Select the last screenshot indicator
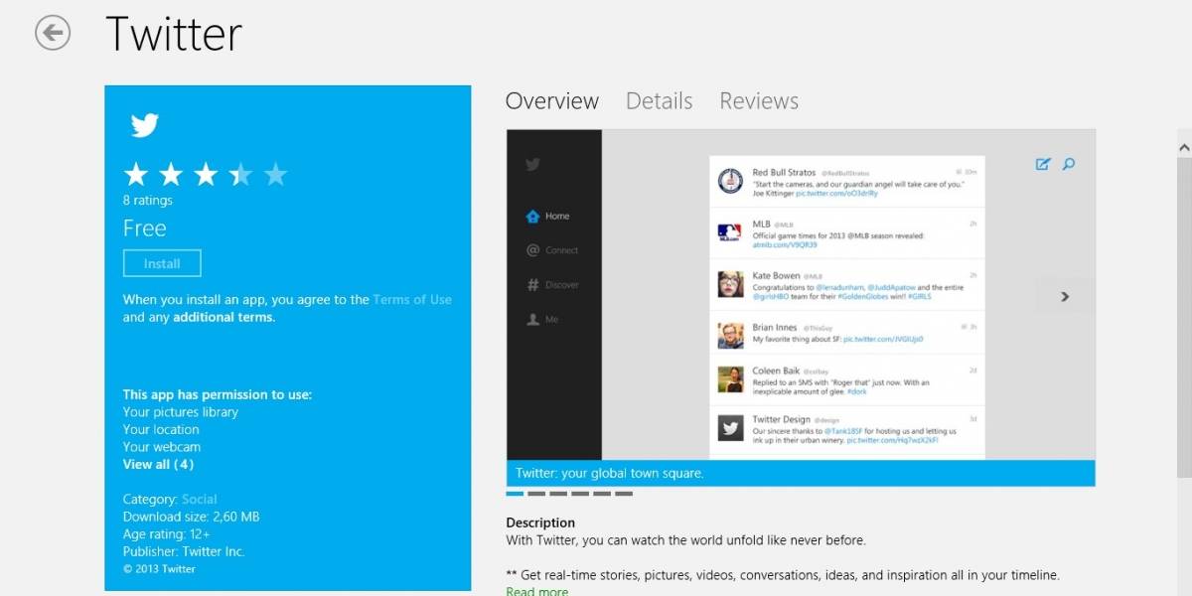Viewport: 1192px width, 596px height. point(624,493)
